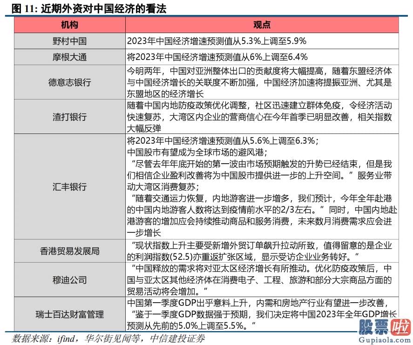Click the '穆迪公司' institution cell
The width and height of the screenshot is (413, 345).
pyautogui.click(x=69, y=280)
